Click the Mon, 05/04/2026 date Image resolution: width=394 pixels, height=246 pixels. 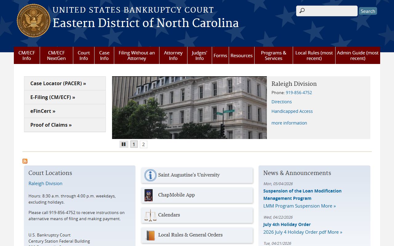coord(278,184)
